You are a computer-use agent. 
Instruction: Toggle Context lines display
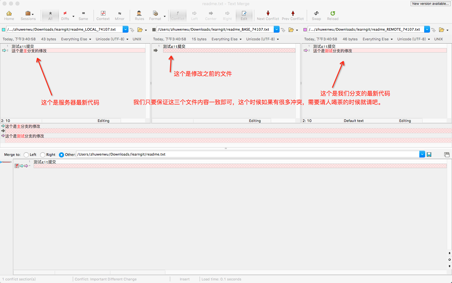[103, 15]
